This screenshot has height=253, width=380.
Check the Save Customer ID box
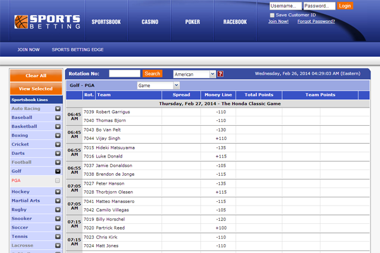272,15
